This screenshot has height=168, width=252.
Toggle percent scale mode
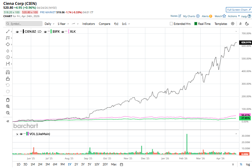(x=241, y=164)
